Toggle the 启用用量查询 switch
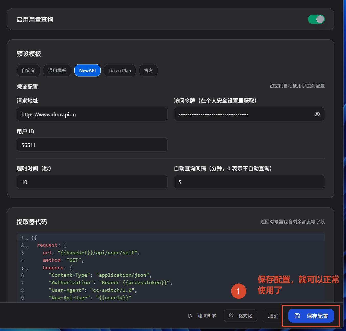This screenshot has height=331, width=346. (x=316, y=19)
